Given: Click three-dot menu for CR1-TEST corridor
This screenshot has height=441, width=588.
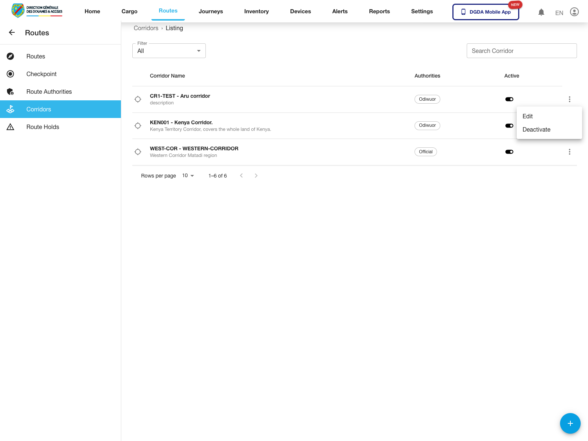Looking at the screenshot, I should 569,99.
